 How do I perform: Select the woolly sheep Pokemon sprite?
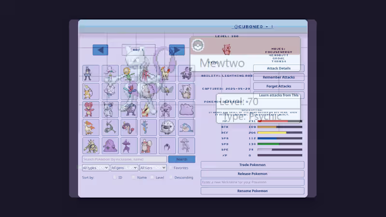pos(167,128)
